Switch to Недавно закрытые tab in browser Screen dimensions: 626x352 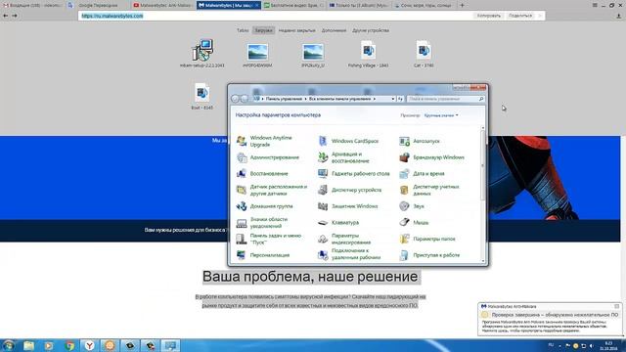coord(296,30)
